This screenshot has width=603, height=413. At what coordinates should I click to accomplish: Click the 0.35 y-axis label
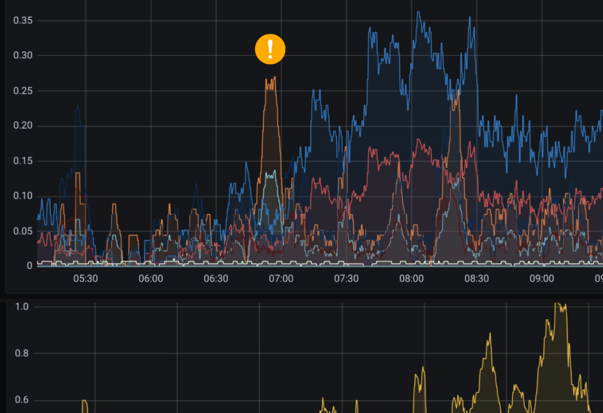(x=23, y=21)
